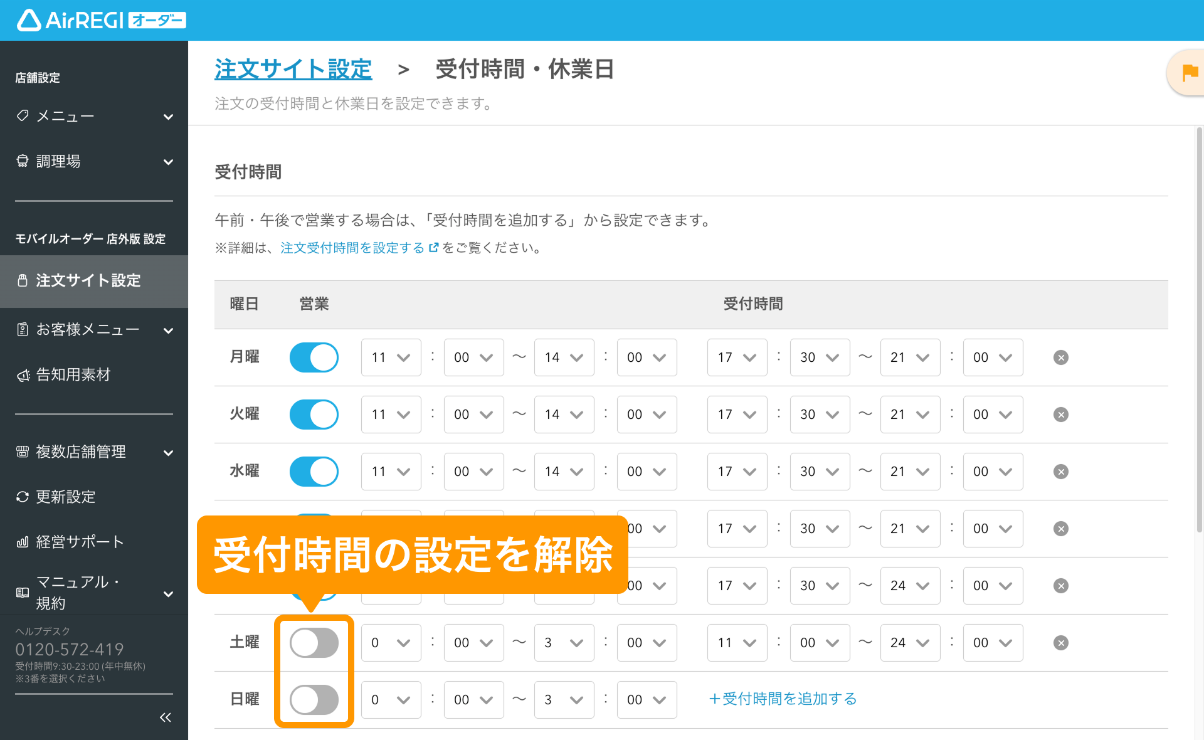The height and width of the screenshot is (740, 1204).
Task: Open Wednesday second start minute dropdown showing 30
Action: click(820, 472)
